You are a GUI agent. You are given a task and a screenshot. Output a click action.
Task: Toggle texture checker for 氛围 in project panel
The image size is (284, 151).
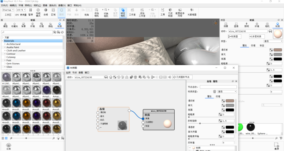coord(271,59)
